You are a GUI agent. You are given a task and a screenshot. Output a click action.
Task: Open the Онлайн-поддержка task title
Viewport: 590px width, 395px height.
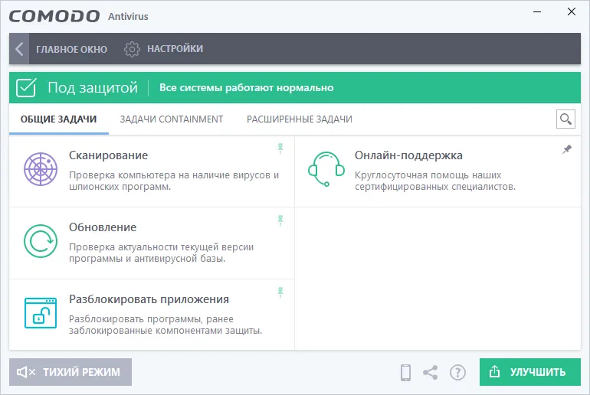click(408, 155)
